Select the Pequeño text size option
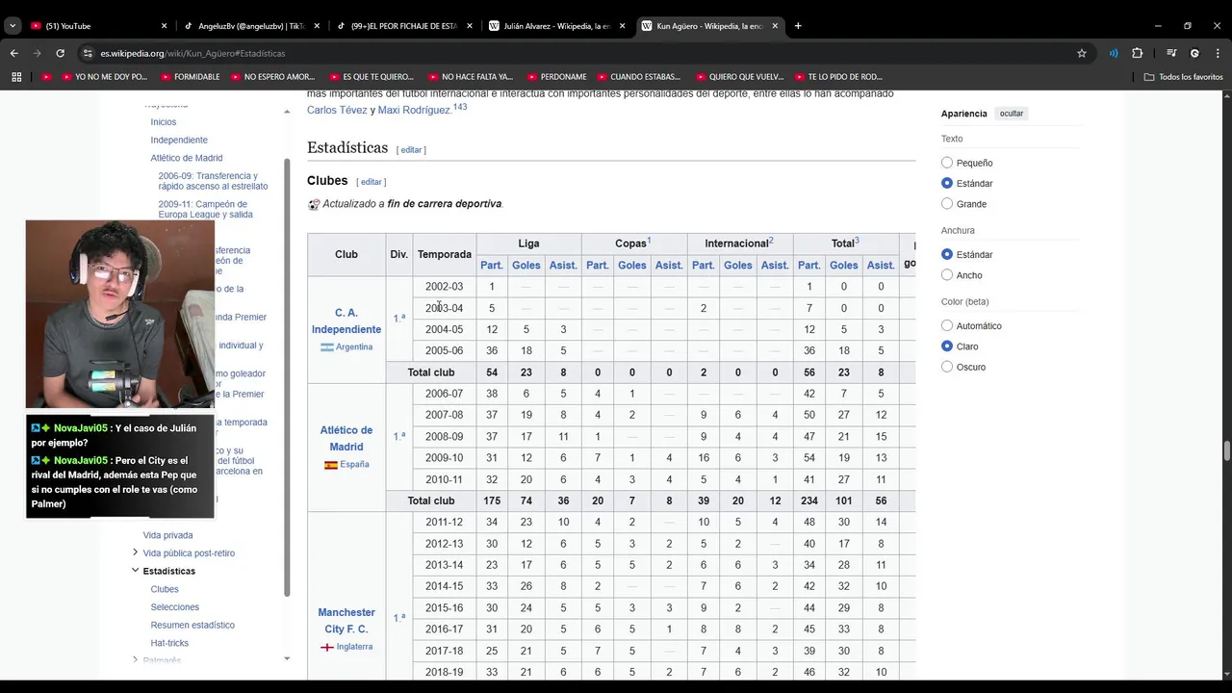Image resolution: width=1232 pixels, height=693 pixels. point(947,163)
